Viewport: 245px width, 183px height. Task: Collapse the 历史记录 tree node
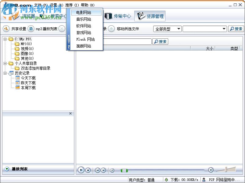5,73
